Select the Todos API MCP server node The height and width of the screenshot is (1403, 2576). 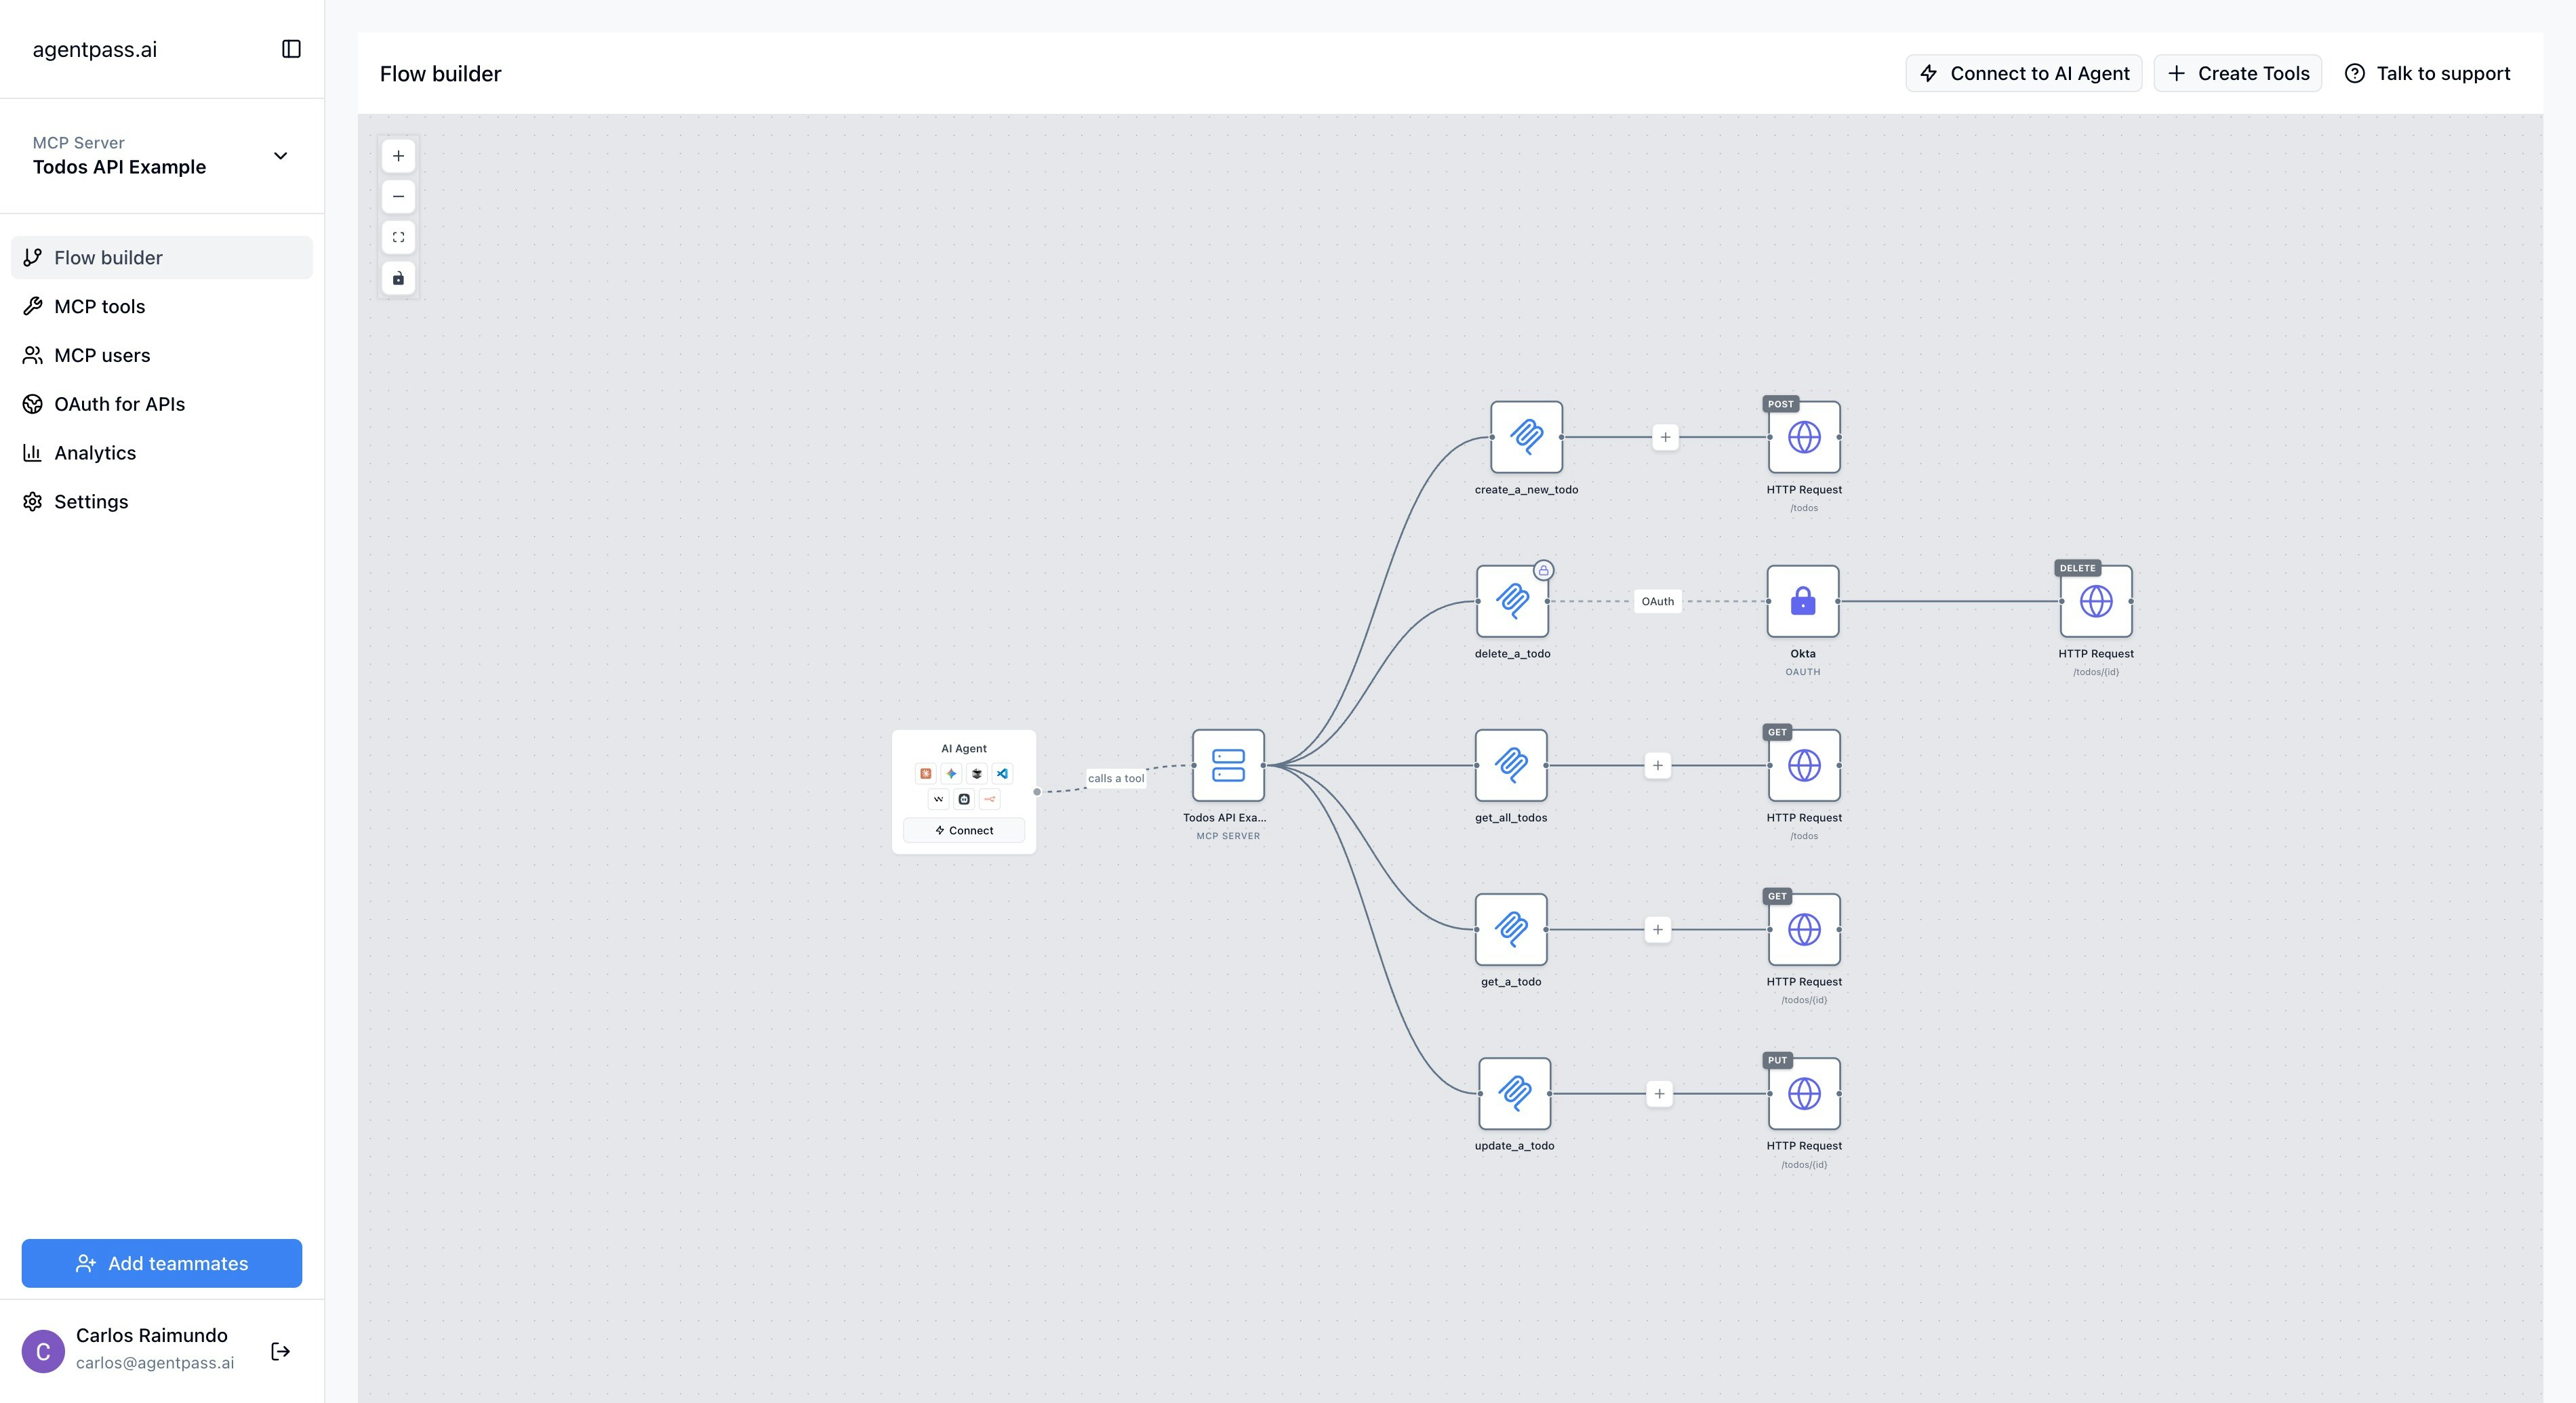point(1228,765)
